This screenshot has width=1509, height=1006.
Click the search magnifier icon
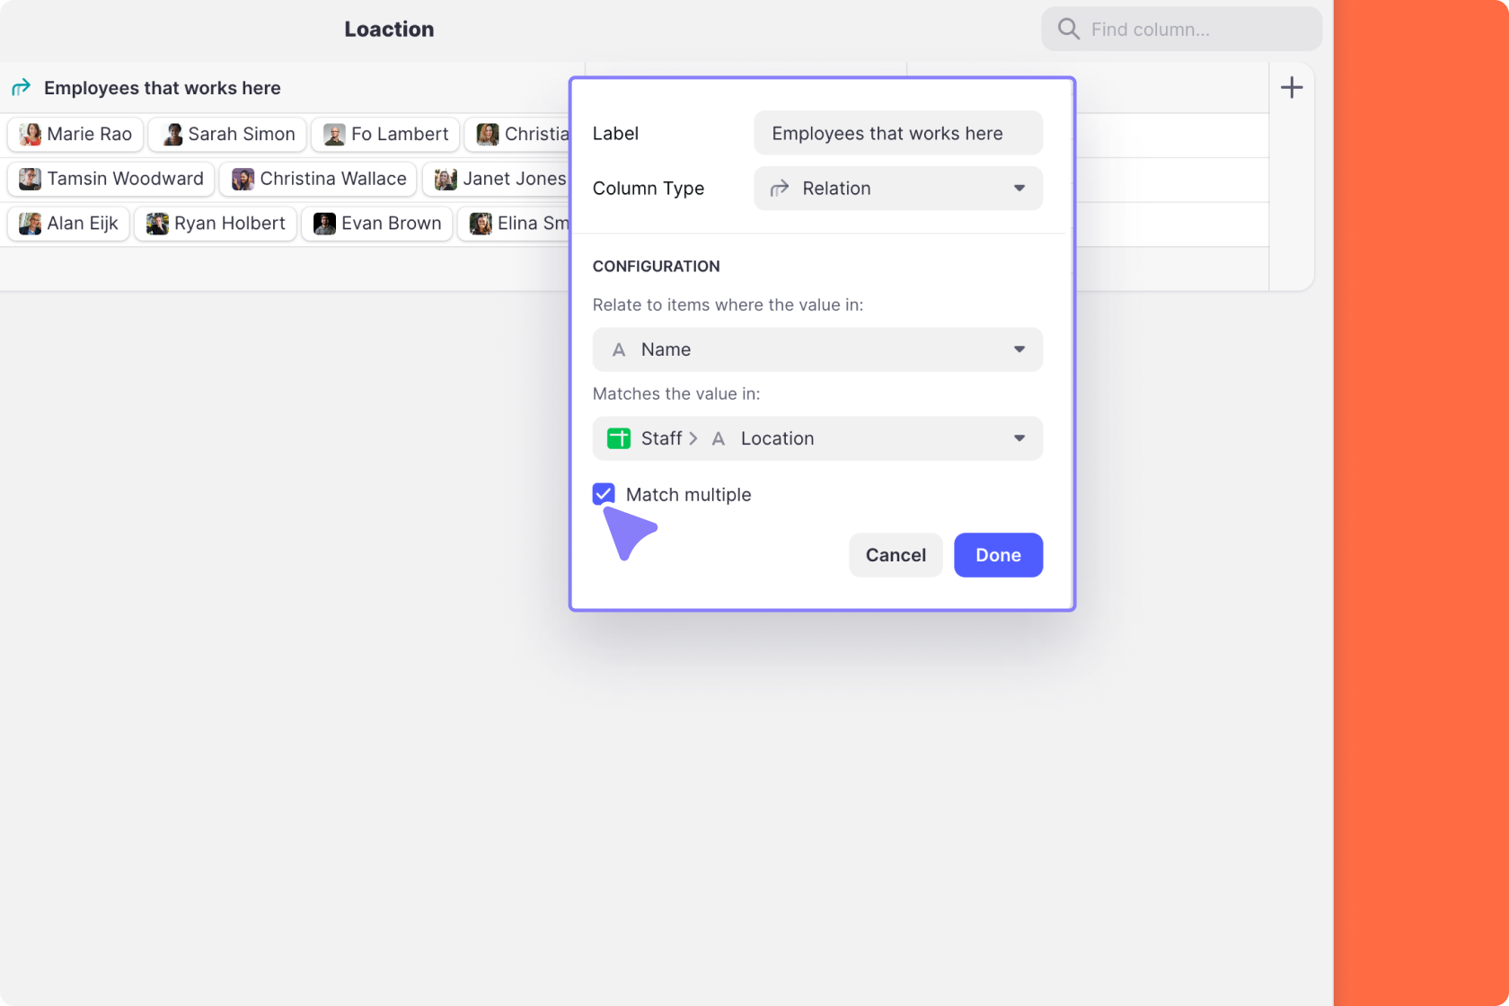(1068, 30)
